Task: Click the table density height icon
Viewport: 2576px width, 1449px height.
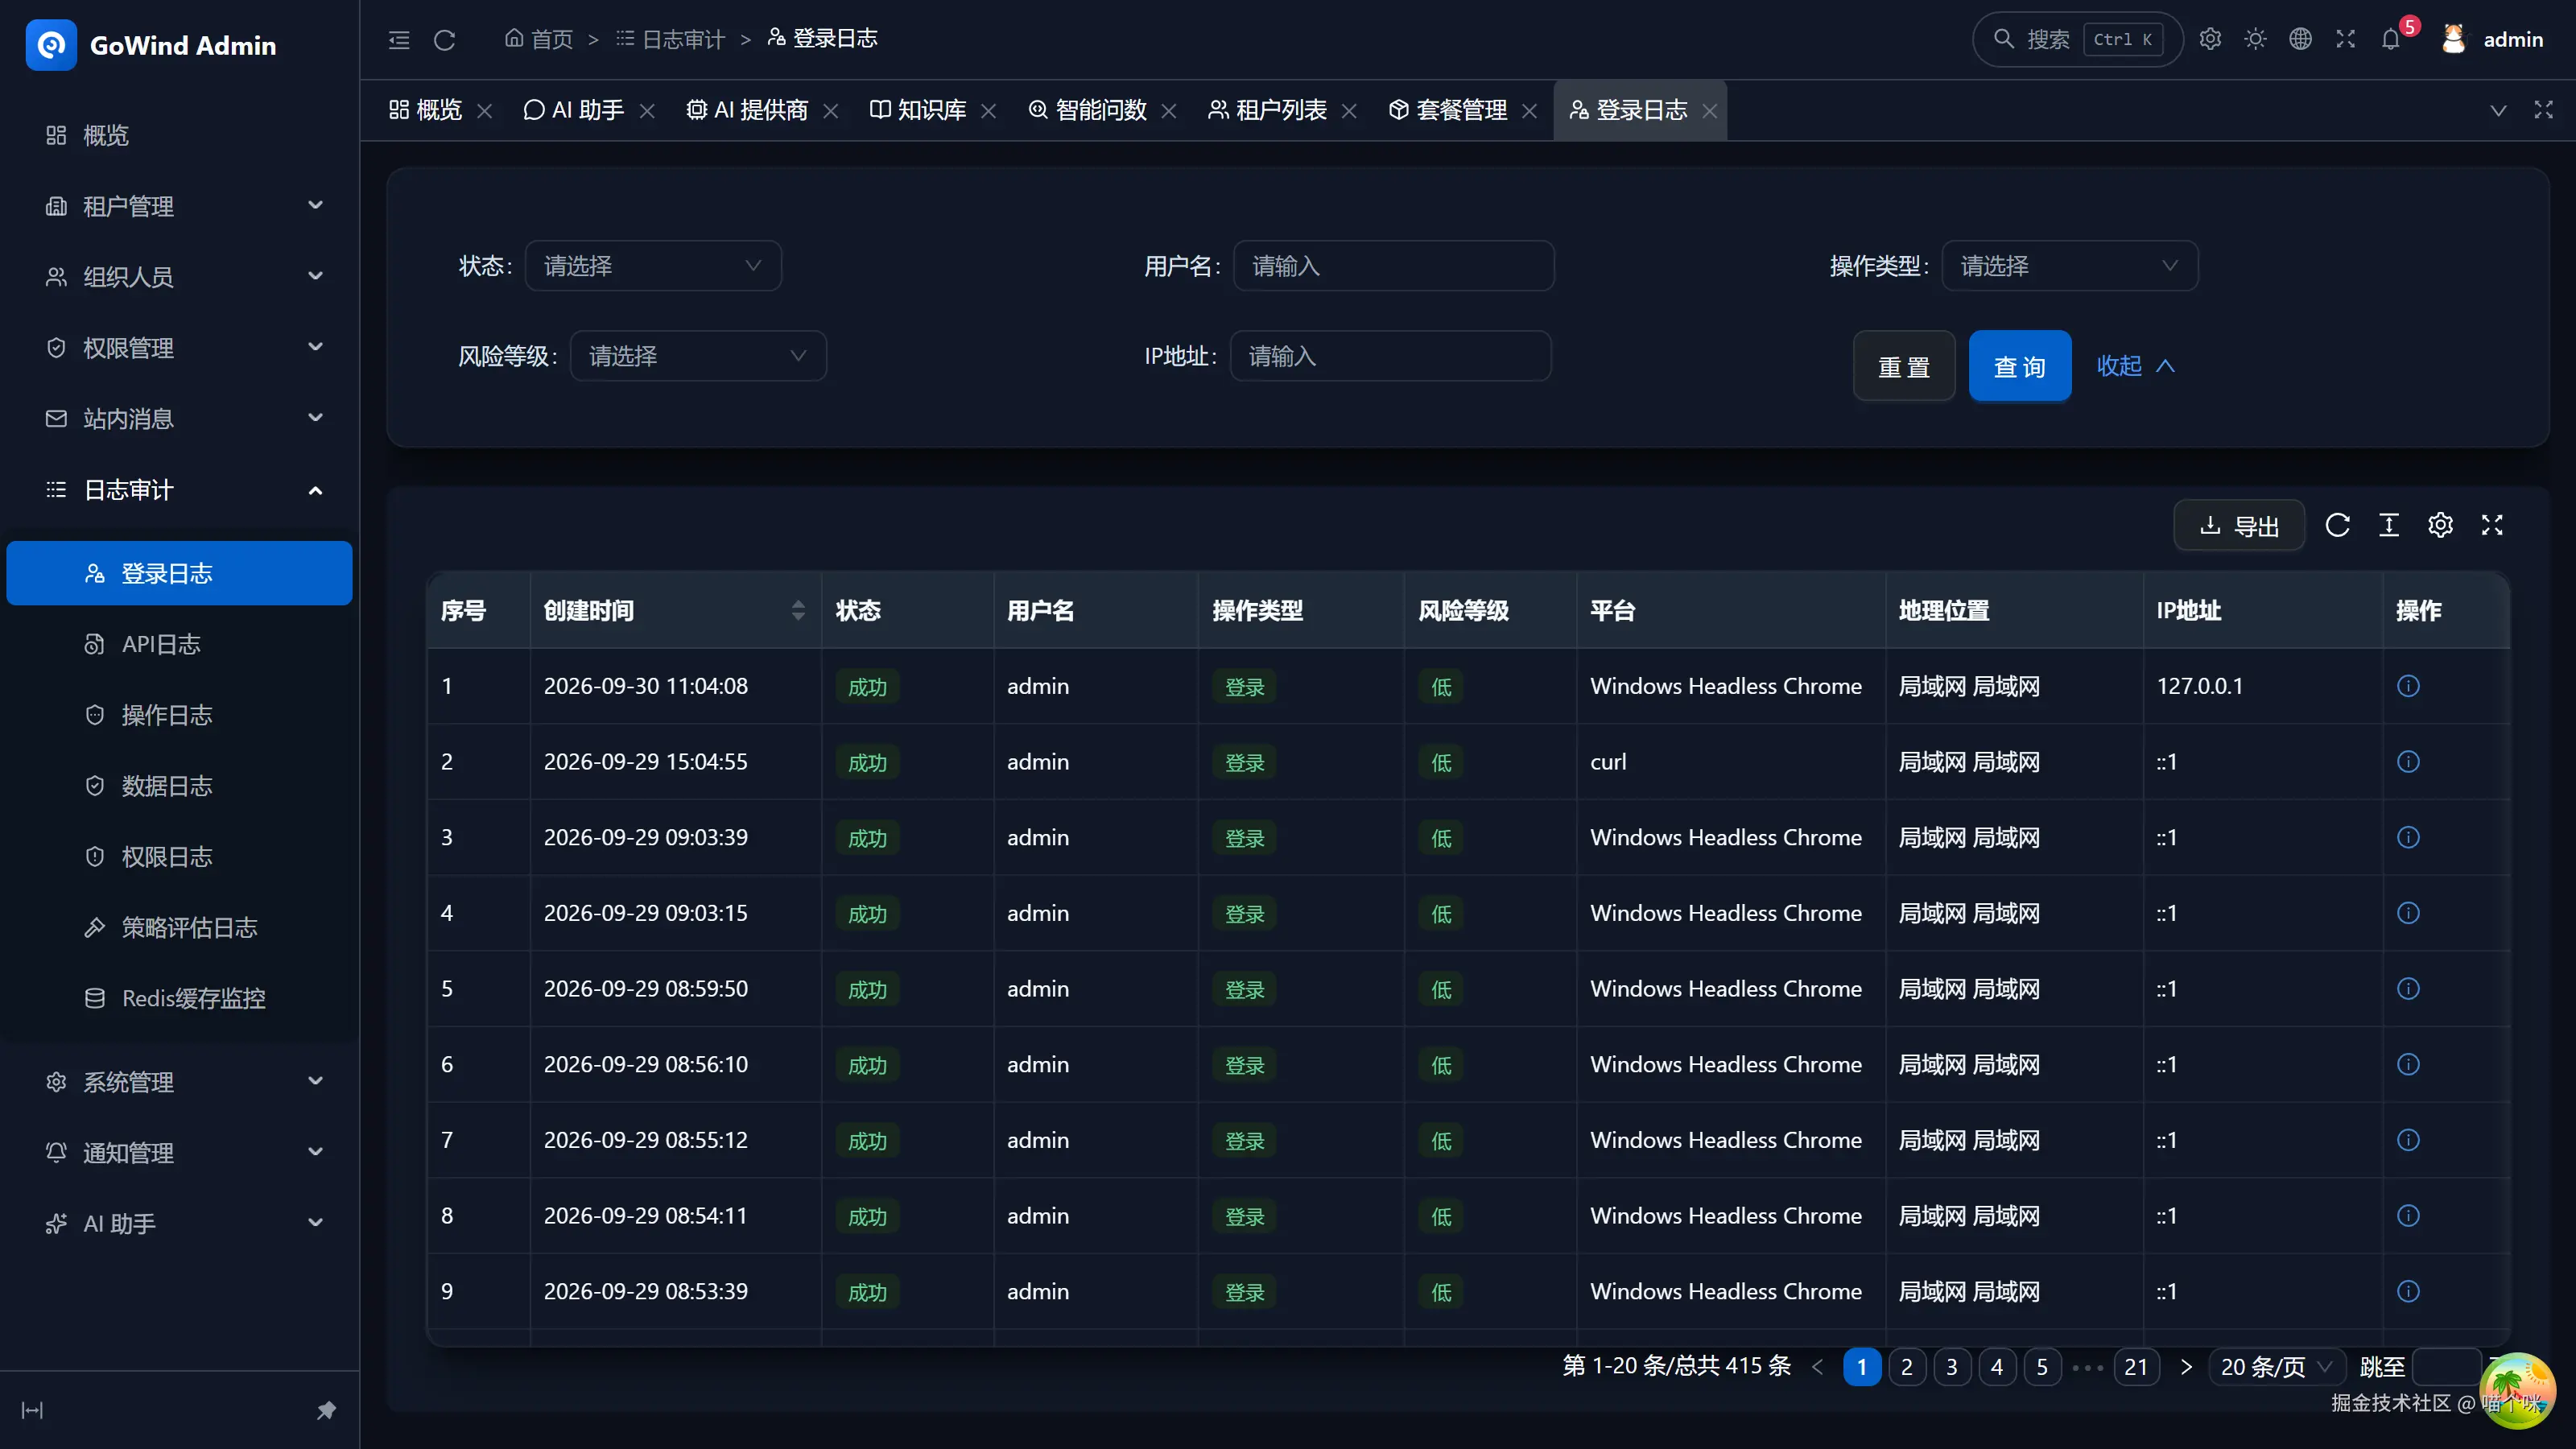Action: (2389, 525)
